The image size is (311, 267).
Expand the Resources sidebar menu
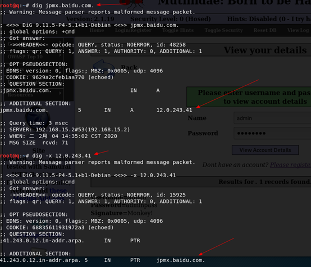click(x=34, y=95)
